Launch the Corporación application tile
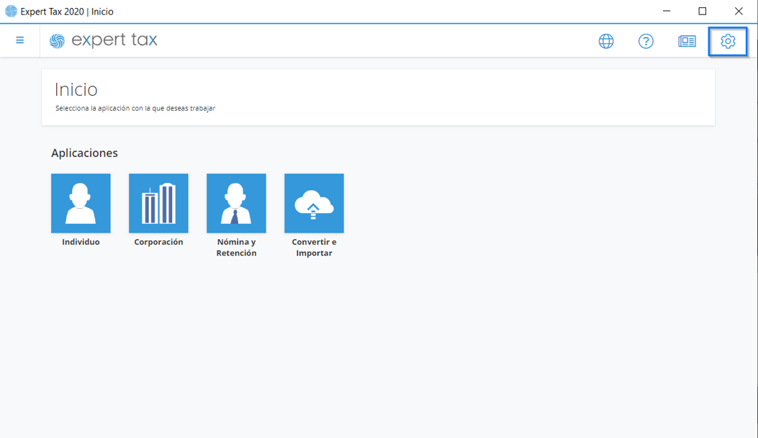Image resolution: width=758 pixels, height=438 pixels. pyautogui.click(x=158, y=203)
